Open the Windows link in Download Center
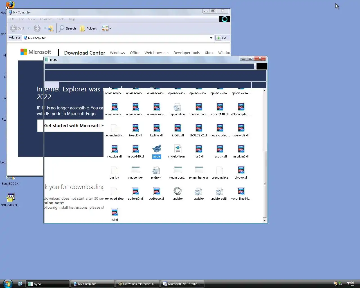 click(x=117, y=53)
